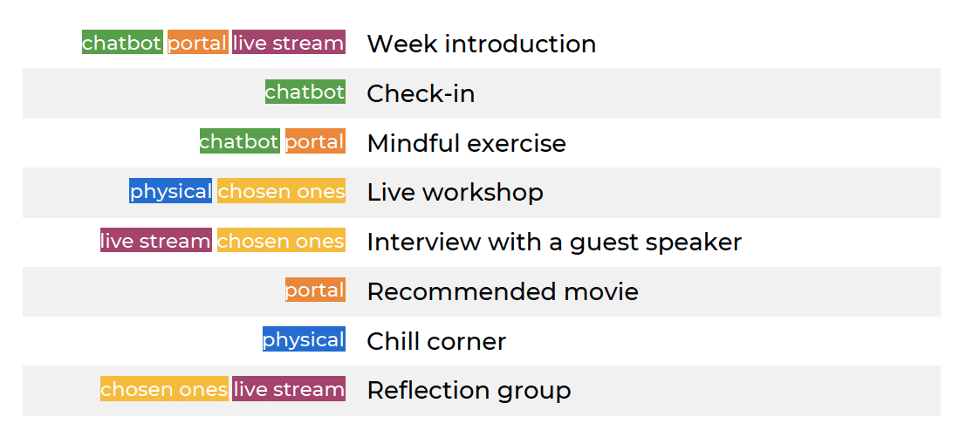Image resolution: width=966 pixels, height=444 pixels.
Task: Select chosen ones tag beside Live workshop
Action: click(x=281, y=191)
